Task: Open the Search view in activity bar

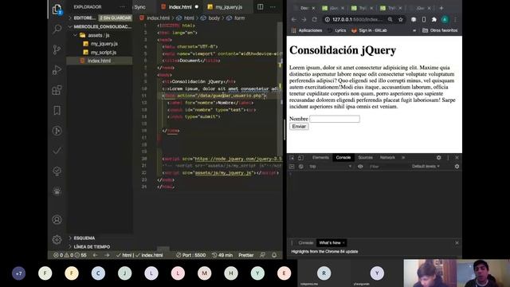Action: [57, 29]
